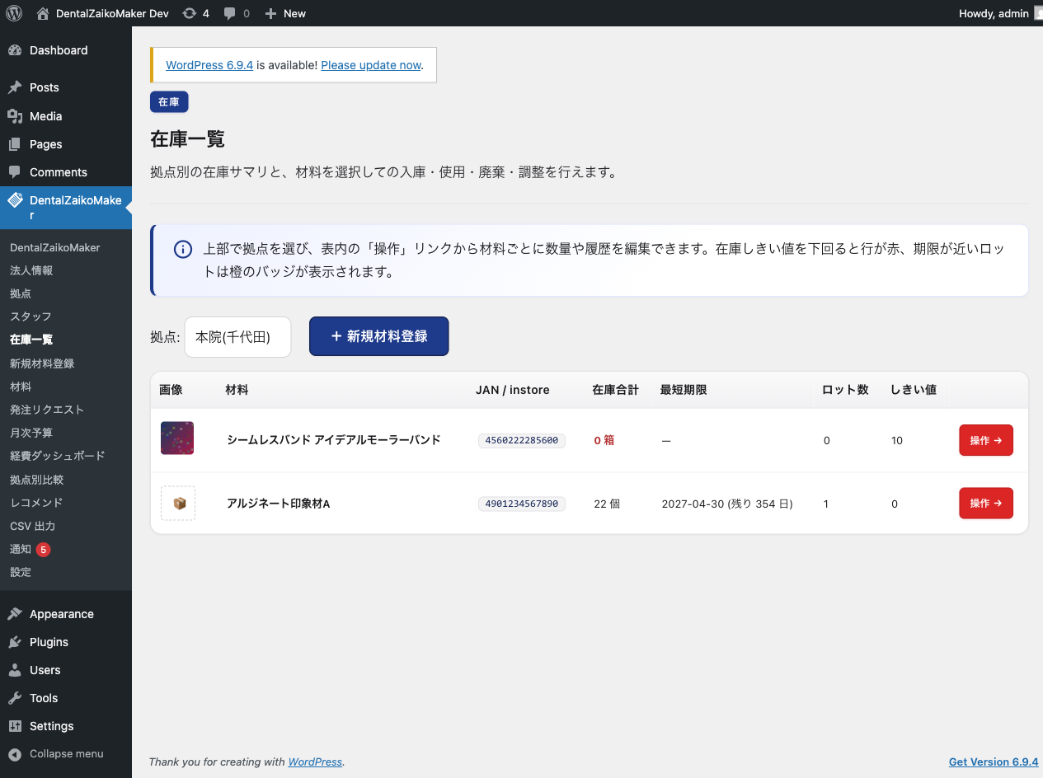This screenshot has height=778, width=1043.
Task: Click the 22 個 stock value
Action: [607, 504]
